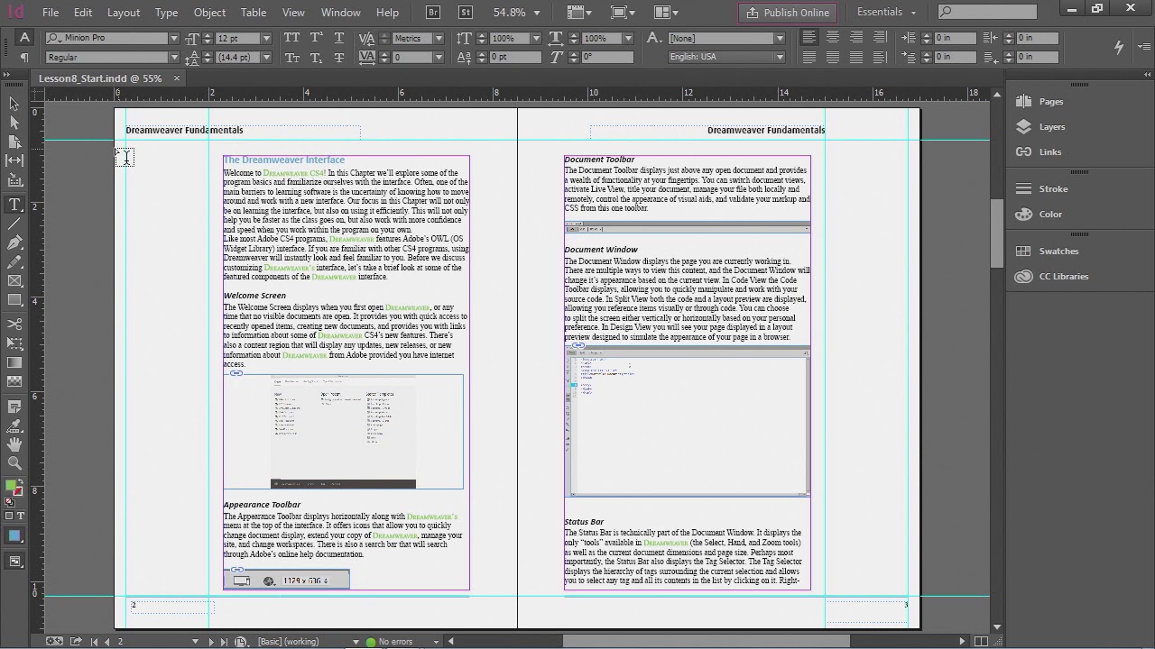Open Adobe Bridge with Br icon
This screenshot has width=1155, height=649.
pos(433,13)
